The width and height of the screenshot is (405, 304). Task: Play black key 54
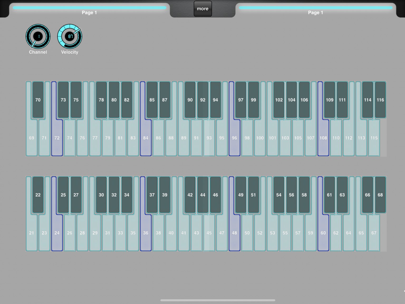(x=279, y=195)
